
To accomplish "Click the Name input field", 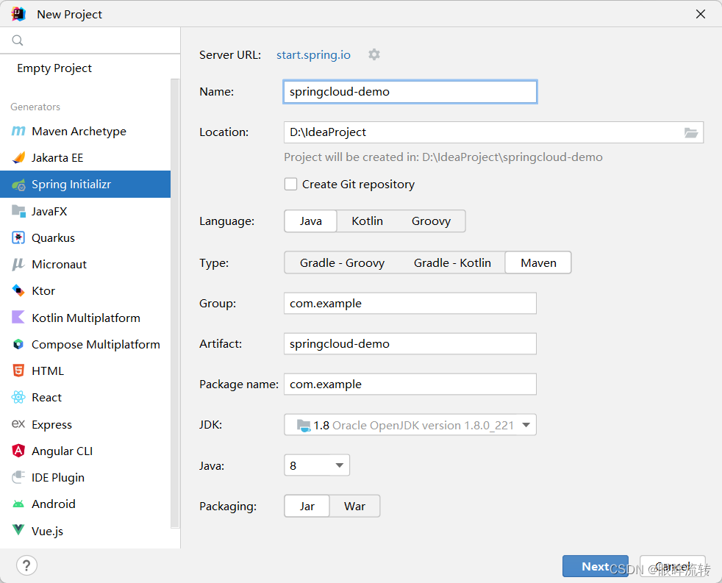I will click(410, 92).
